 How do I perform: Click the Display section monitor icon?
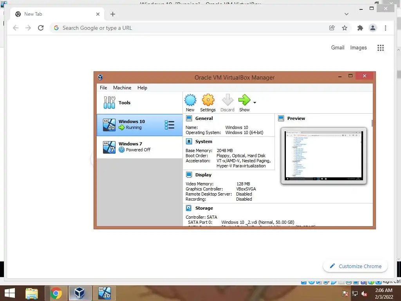pyautogui.click(x=189, y=175)
